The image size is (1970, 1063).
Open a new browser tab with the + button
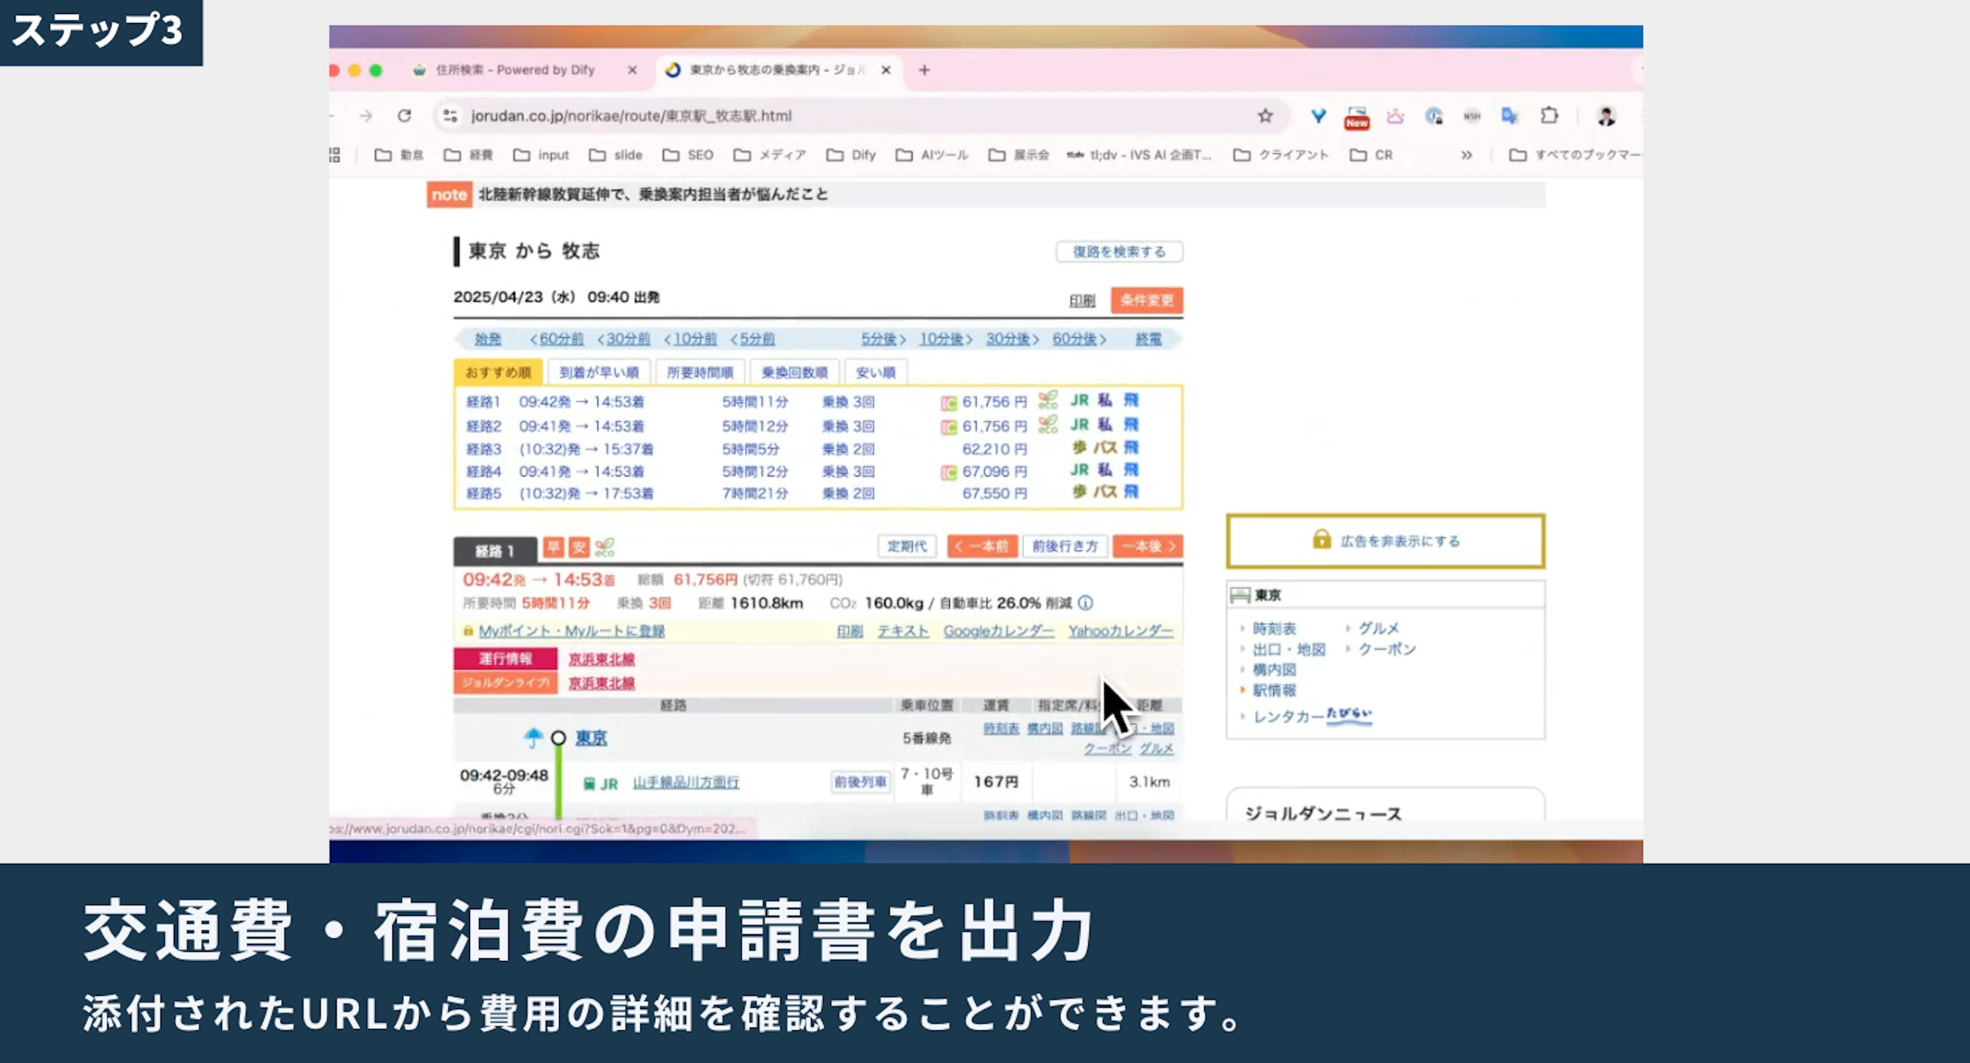tap(924, 70)
